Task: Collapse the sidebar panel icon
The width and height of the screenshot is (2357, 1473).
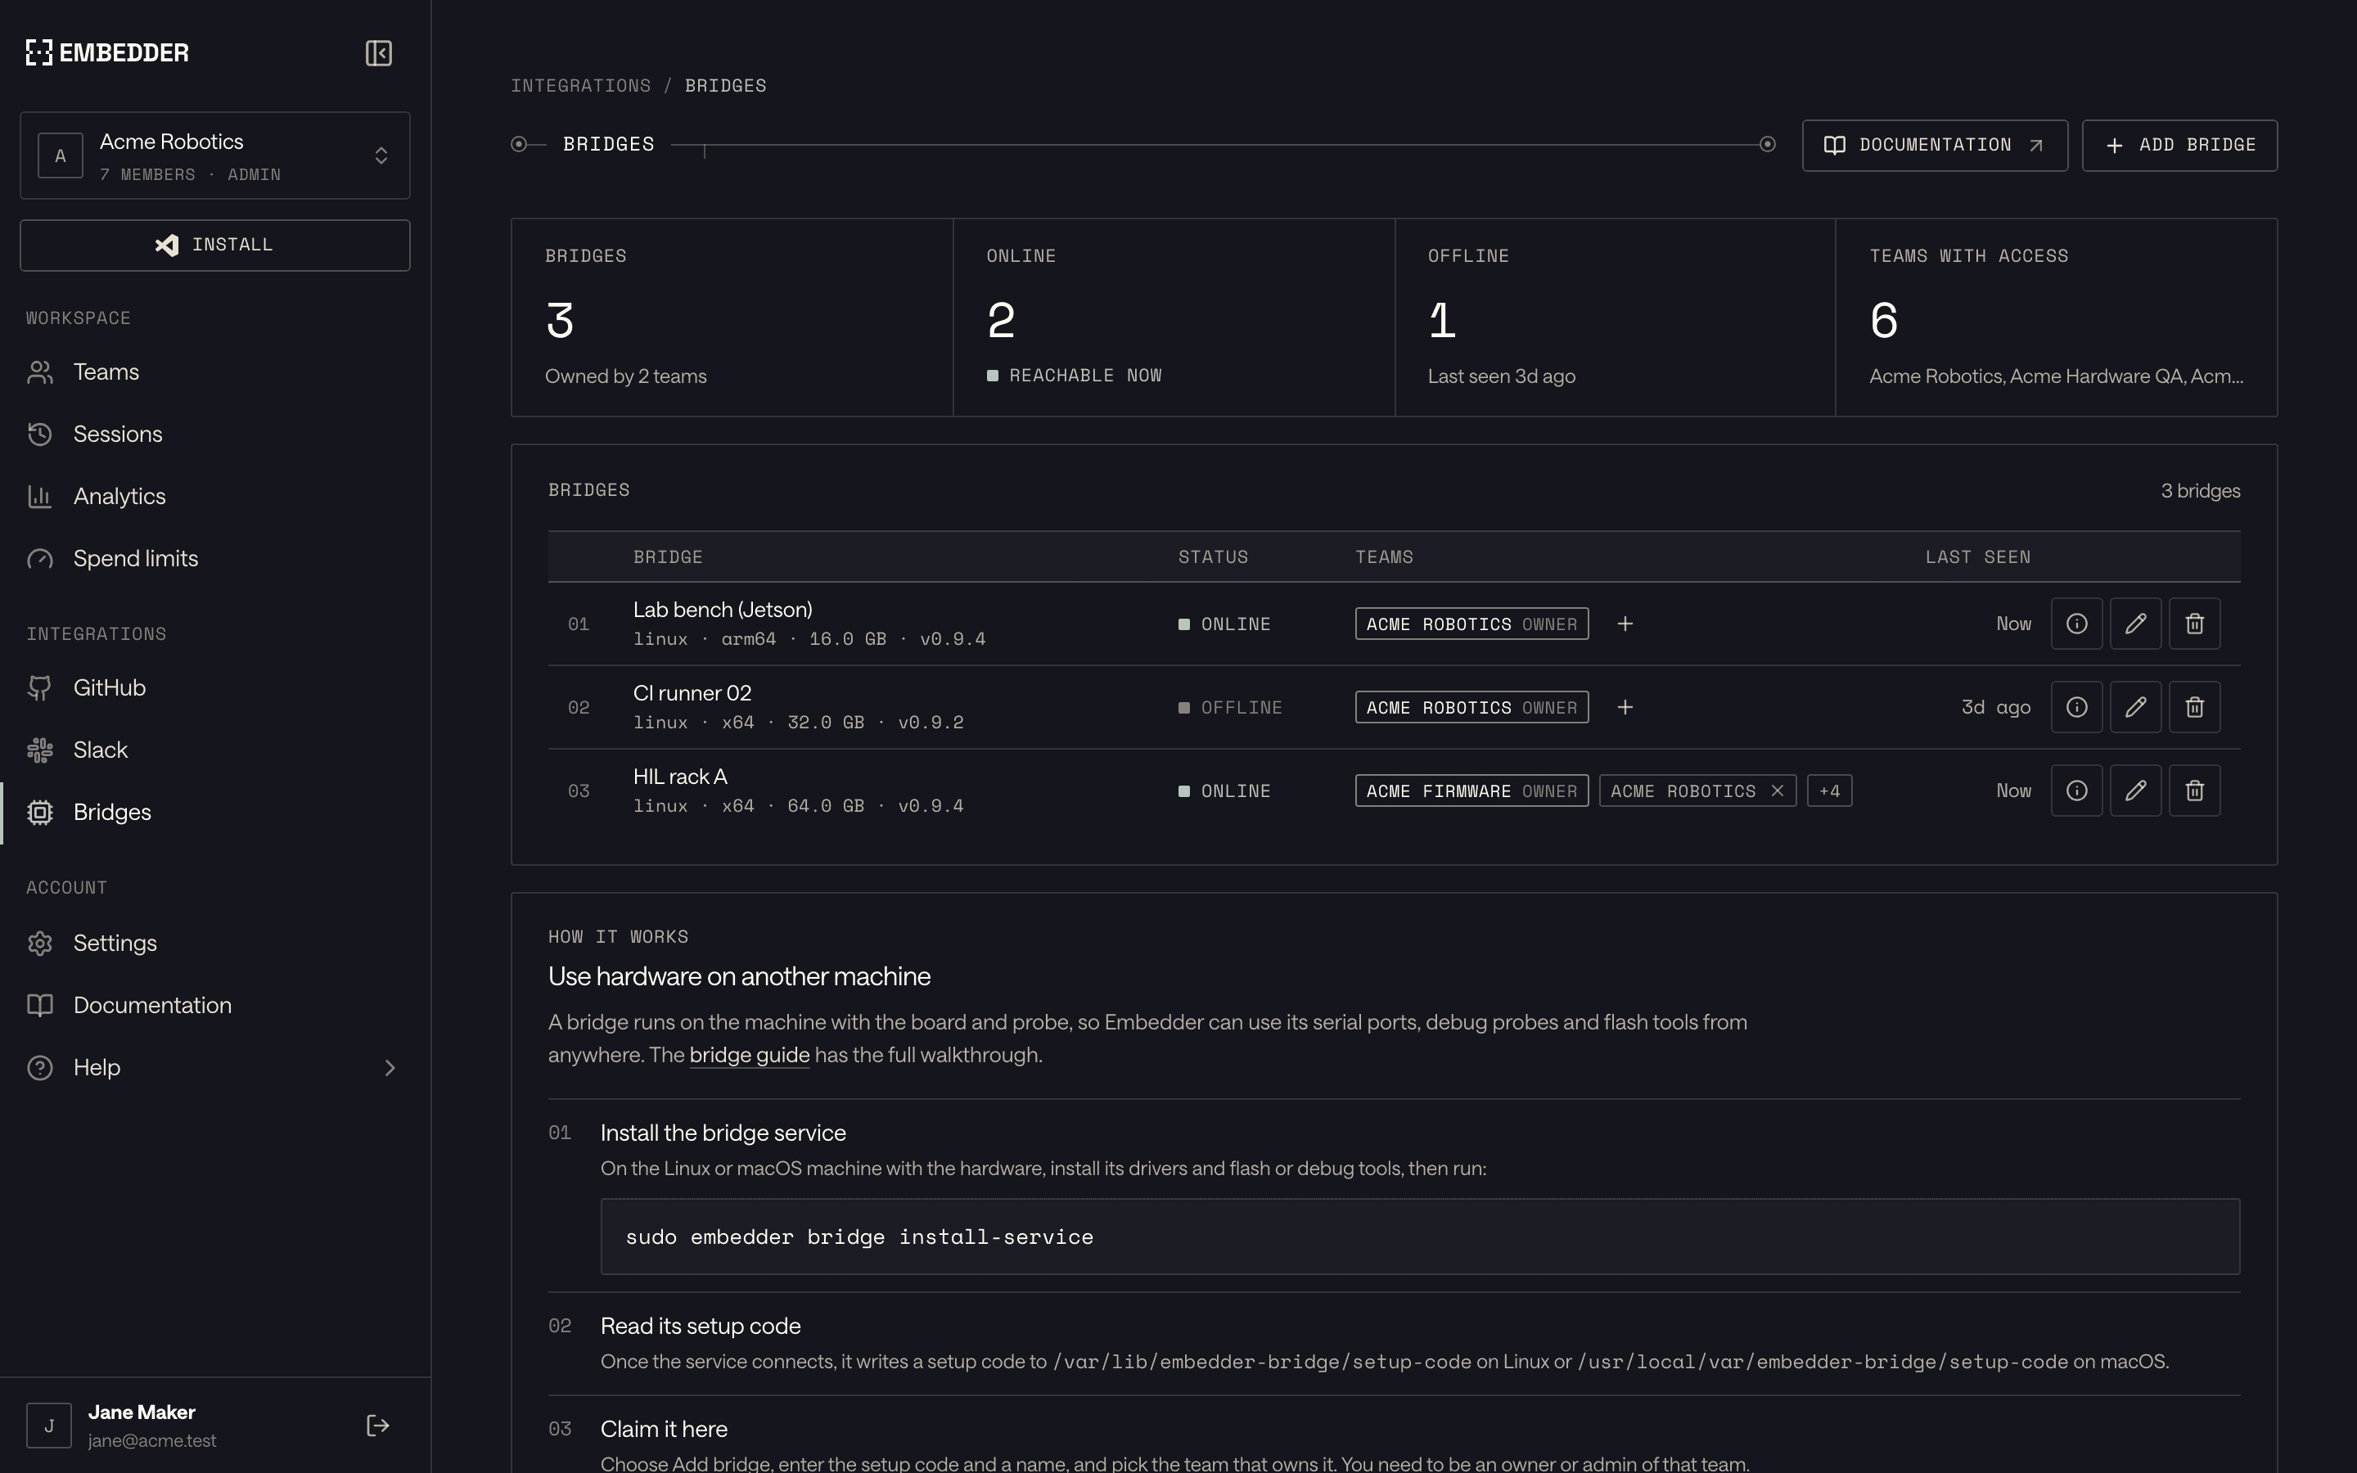Action: pos(379,52)
